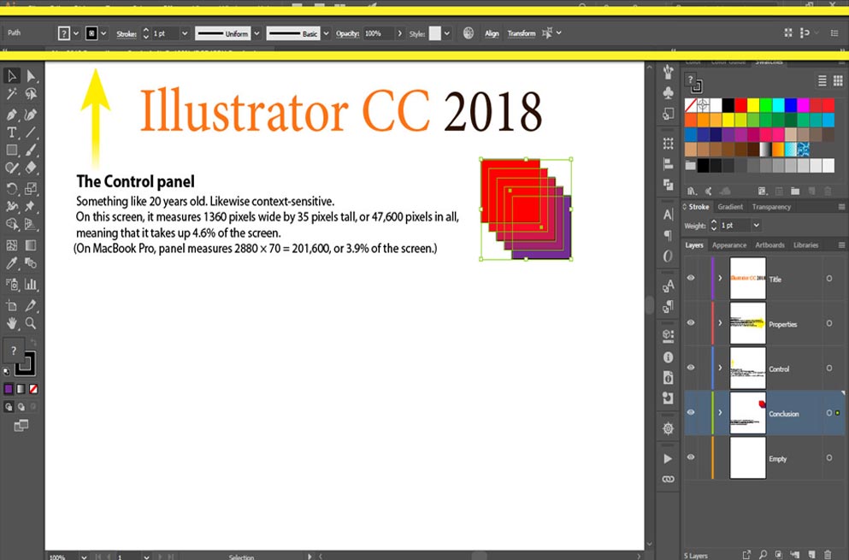Select the Curvature tool
Screen dimensions: 849x560
31,115
